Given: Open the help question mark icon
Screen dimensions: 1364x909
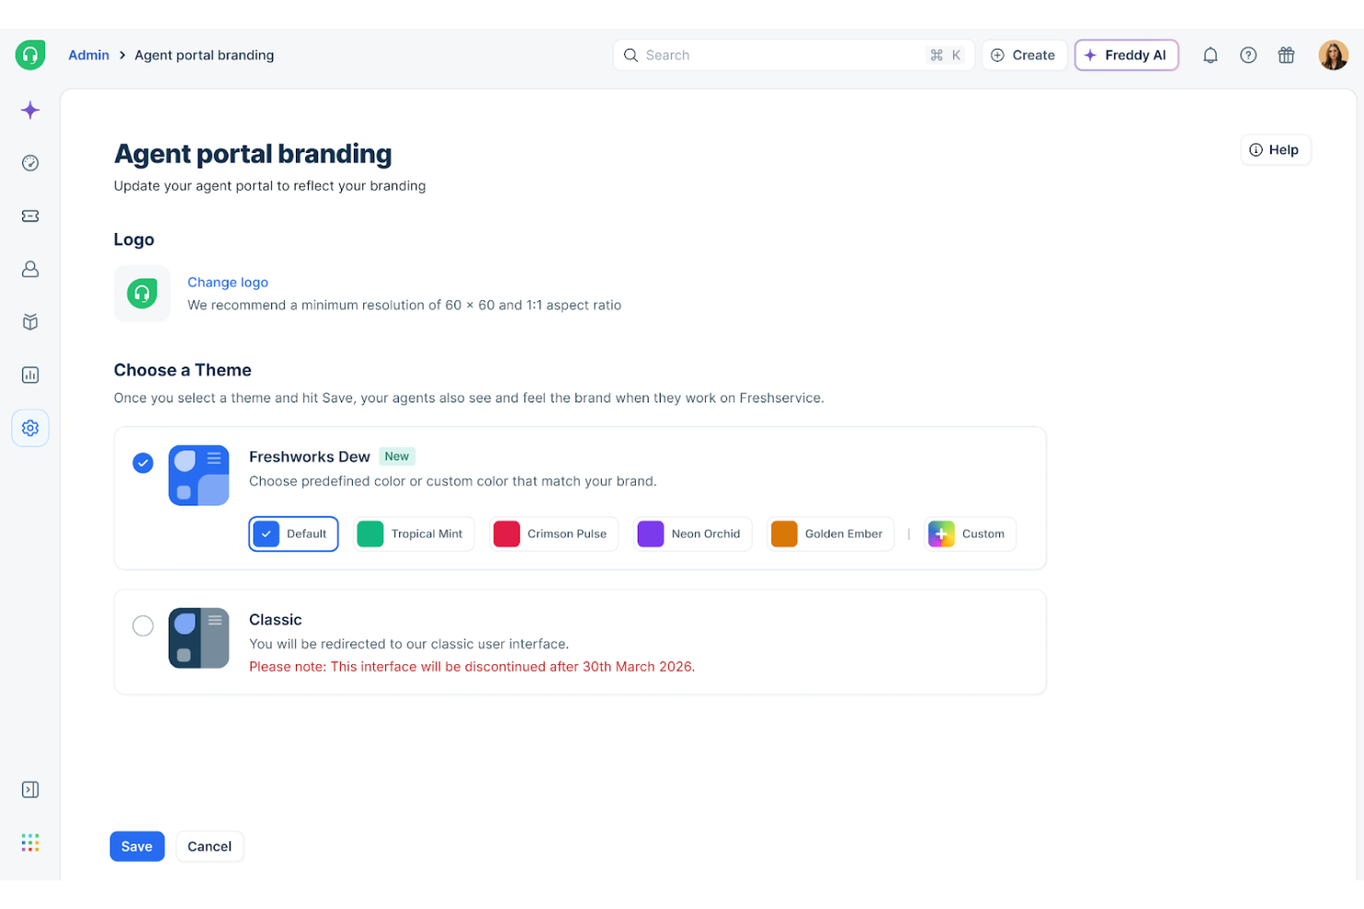Looking at the screenshot, I should pos(1249,54).
